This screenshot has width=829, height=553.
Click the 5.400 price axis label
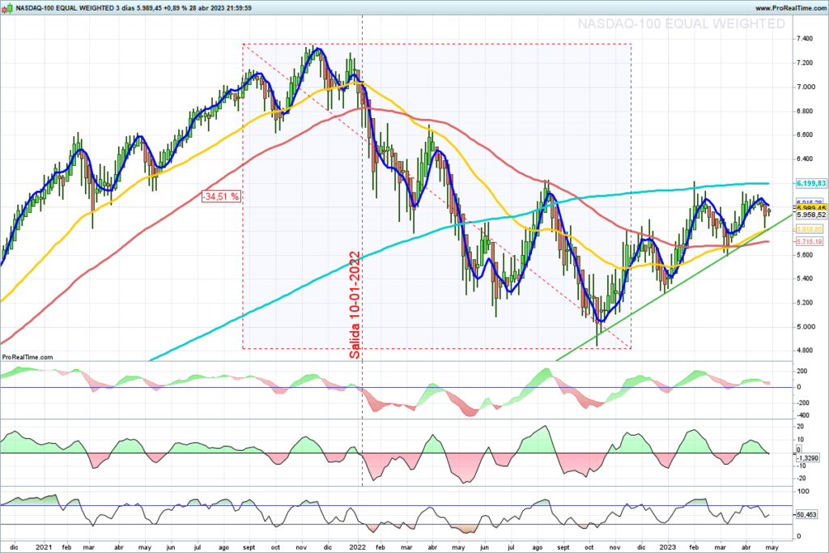coord(805,279)
